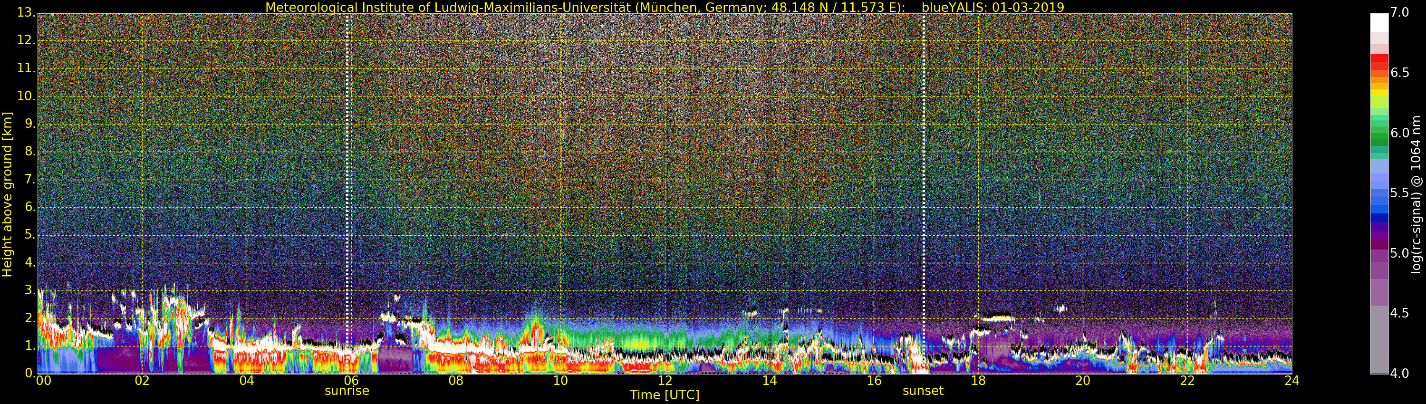Click the height tick label '3.'
The width and height of the screenshot is (1426, 404).
coord(30,290)
